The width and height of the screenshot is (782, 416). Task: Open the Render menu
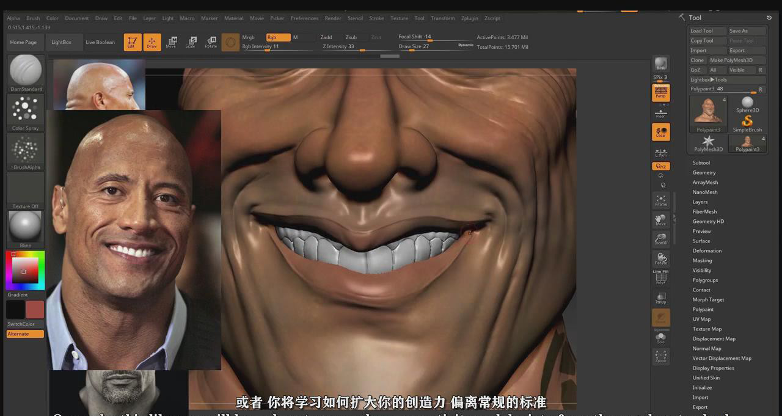(333, 18)
